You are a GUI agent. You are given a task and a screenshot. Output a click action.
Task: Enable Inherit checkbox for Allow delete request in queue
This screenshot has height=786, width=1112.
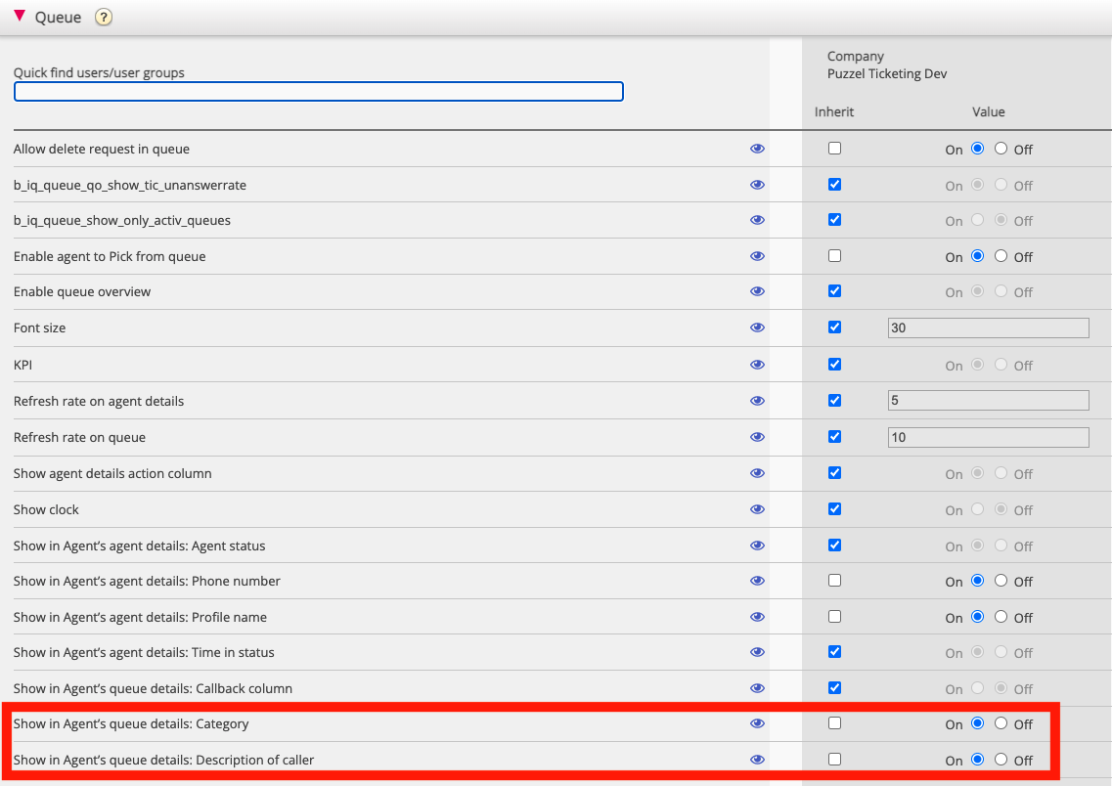(834, 149)
